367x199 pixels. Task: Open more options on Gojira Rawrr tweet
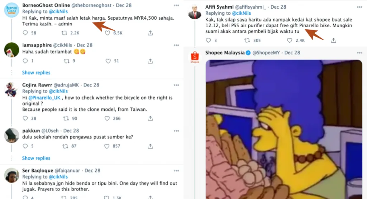click(176, 85)
